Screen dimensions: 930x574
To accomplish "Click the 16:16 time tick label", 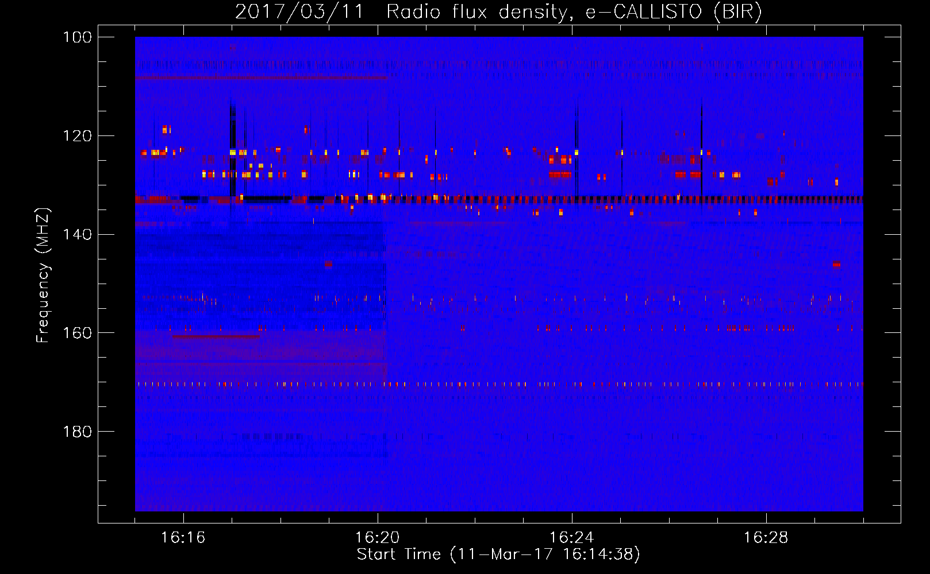I will [183, 538].
